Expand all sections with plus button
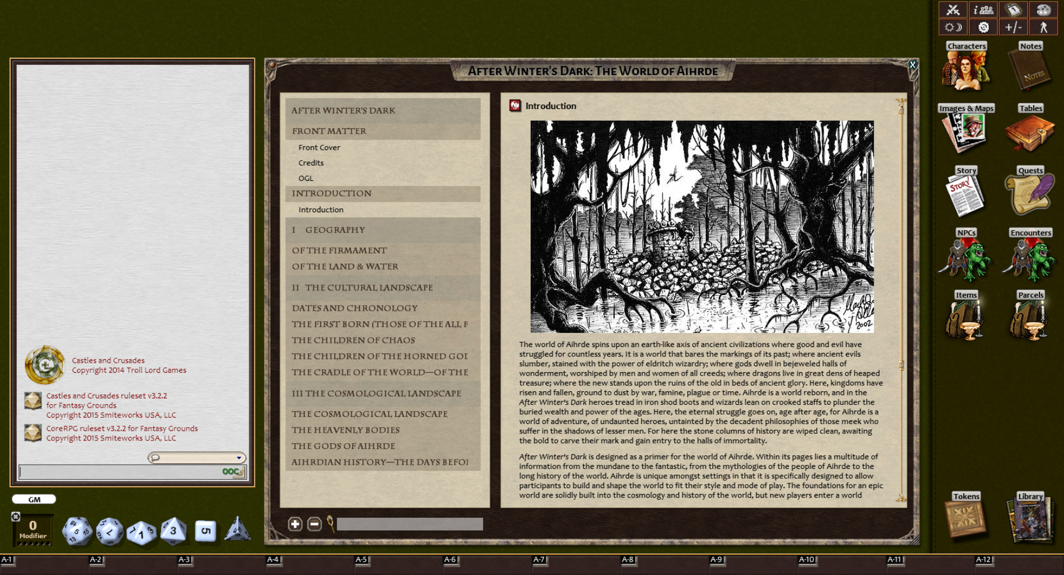The width and height of the screenshot is (1064, 575). pos(295,524)
